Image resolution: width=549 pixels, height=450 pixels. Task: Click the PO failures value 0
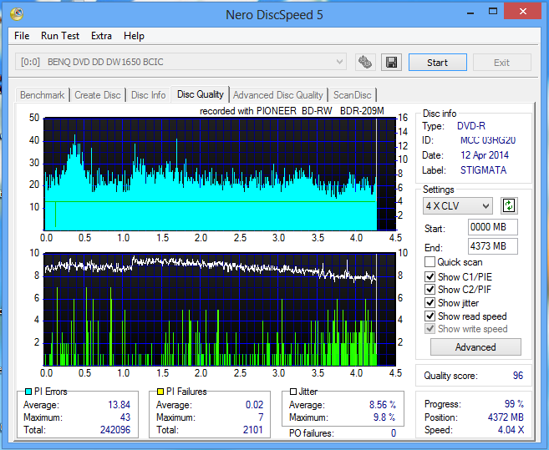394,433
